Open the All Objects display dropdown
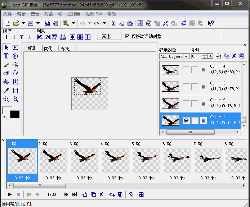Screen dimensions: 250x207 pyautogui.click(x=186, y=56)
